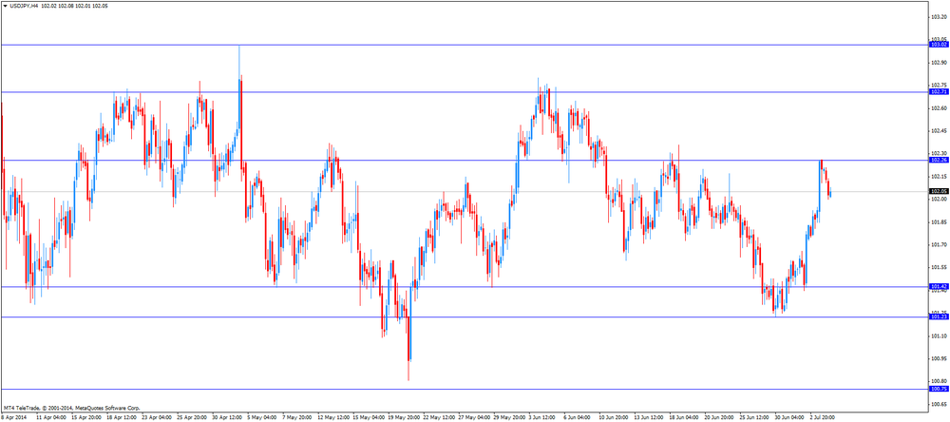The height and width of the screenshot is (422, 950).
Task: Click the arrow beside USDJPY,H4 title
Action: tap(5, 6)
